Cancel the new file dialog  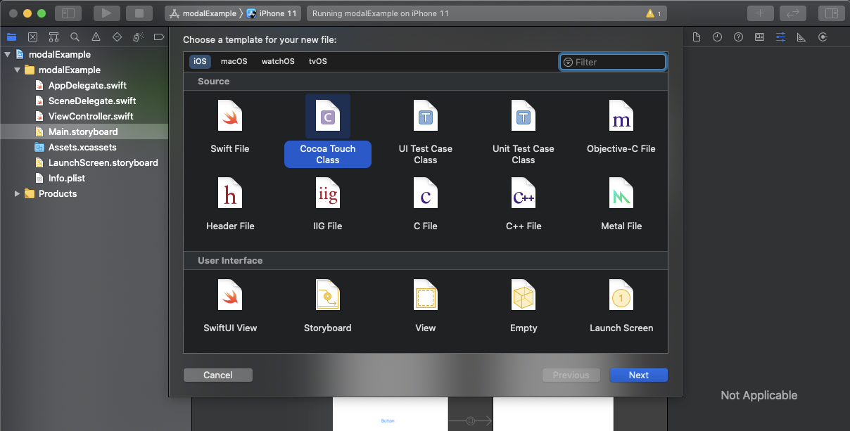[218, 375]
